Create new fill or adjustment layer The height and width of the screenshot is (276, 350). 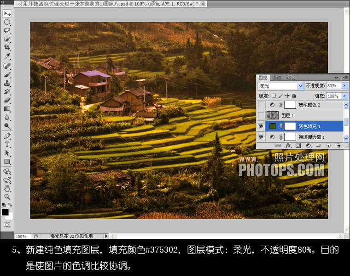[309, 145]
